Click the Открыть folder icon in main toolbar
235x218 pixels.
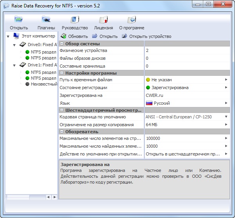[x=19, y=20]
